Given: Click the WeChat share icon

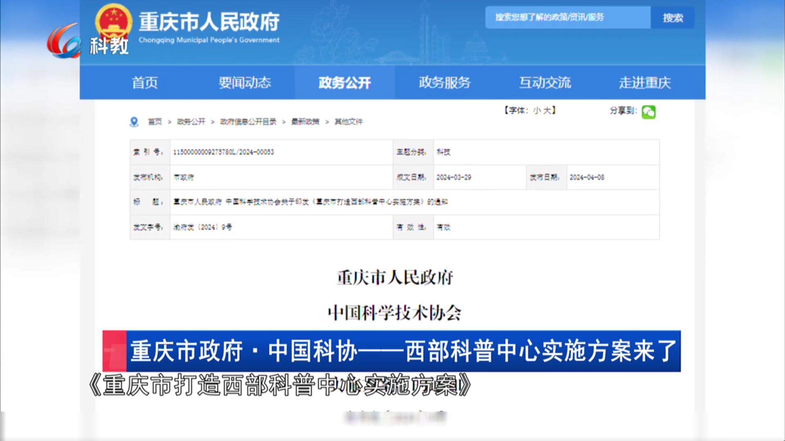Looking at the screenshot, I should click(648, 112).
